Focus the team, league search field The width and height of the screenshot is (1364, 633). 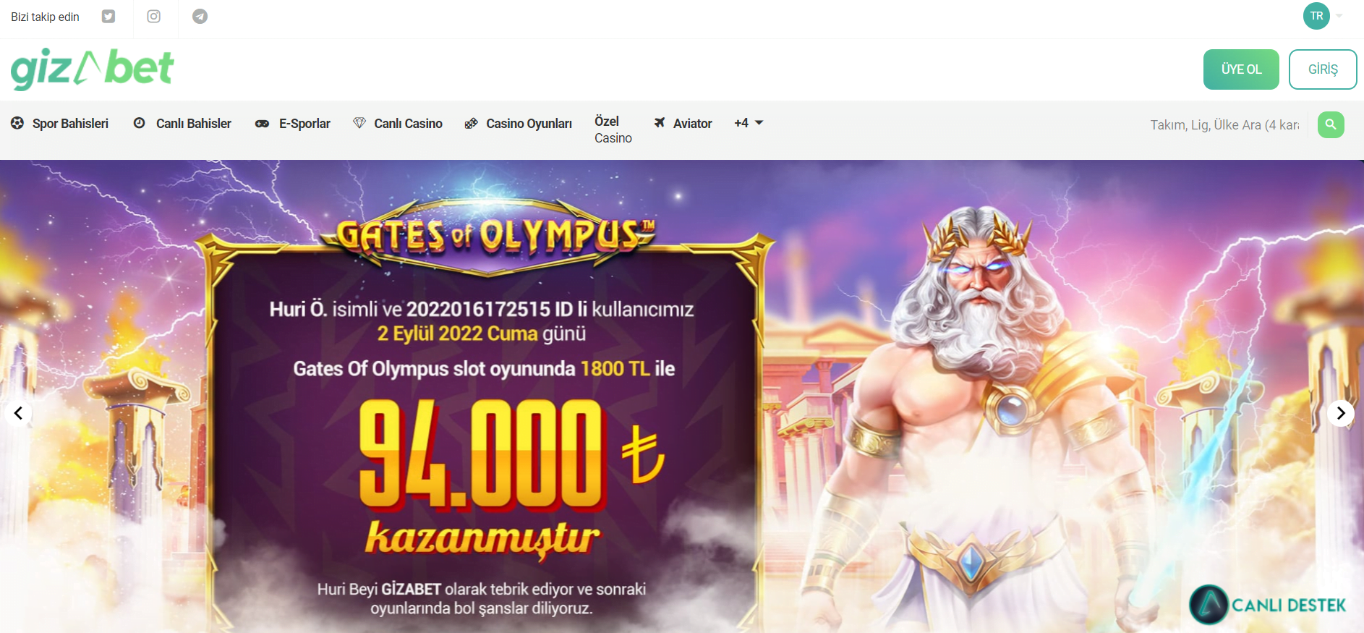coord(1224,125)
